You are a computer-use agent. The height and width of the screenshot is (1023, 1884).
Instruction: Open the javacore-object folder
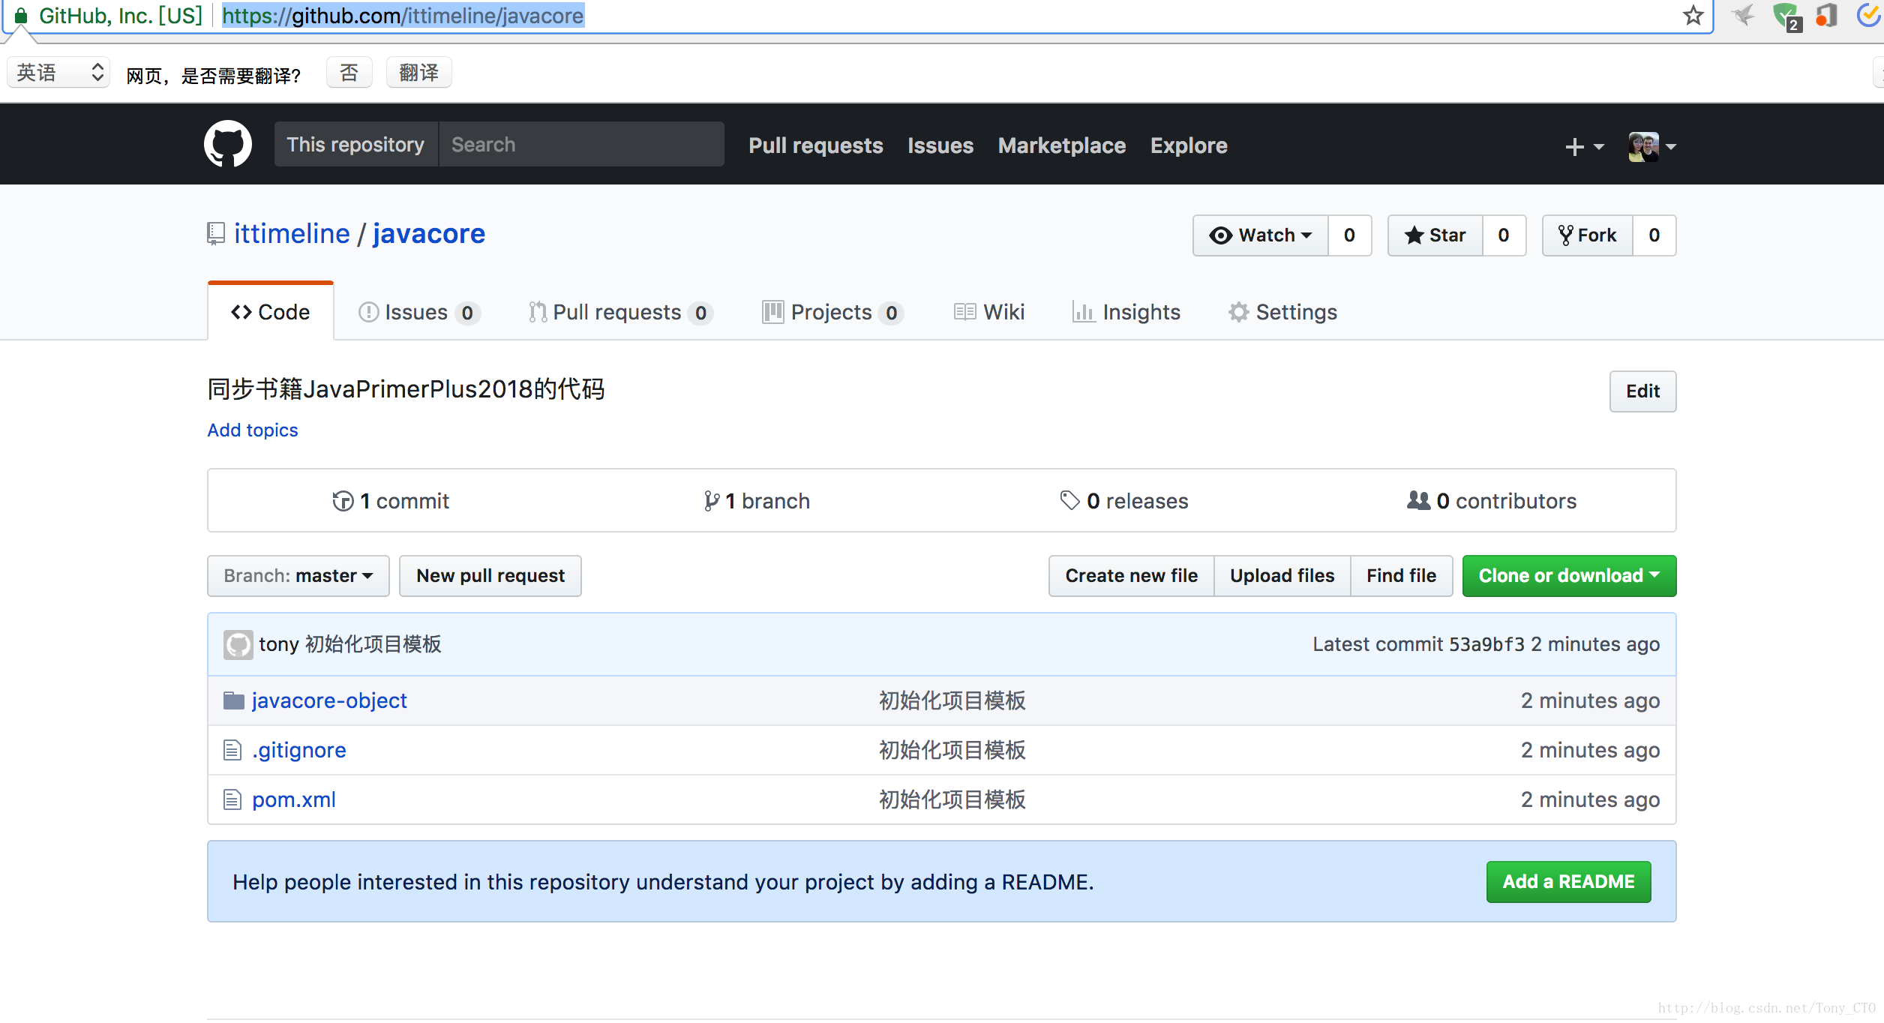(x=329, y=700)
